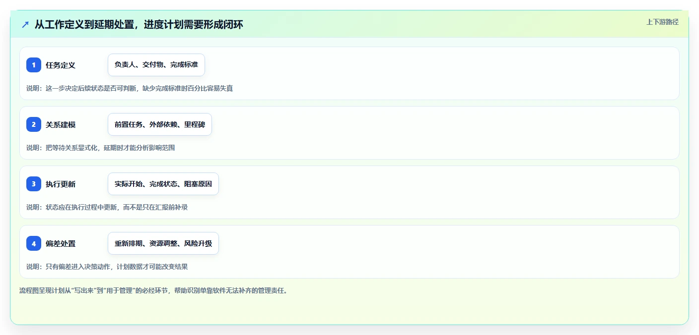699x335 pixels.
Task: Click the note about 只有偏差进入决策动作
Action: pos(107,267)
